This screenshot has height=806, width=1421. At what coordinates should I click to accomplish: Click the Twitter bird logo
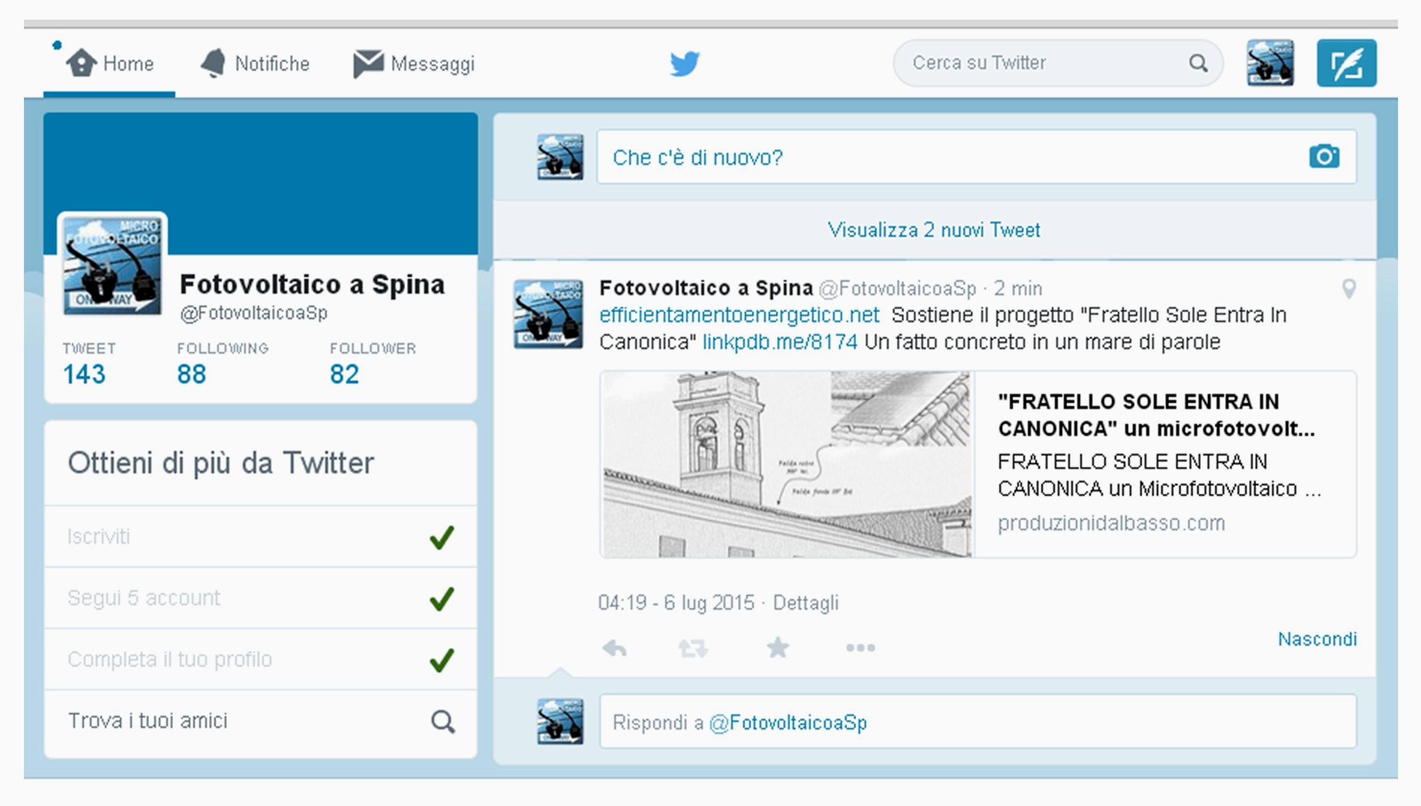(685, 63)
